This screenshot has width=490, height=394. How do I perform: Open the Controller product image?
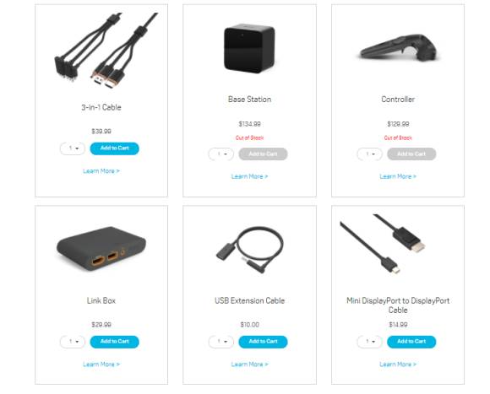tap(398, 48)
